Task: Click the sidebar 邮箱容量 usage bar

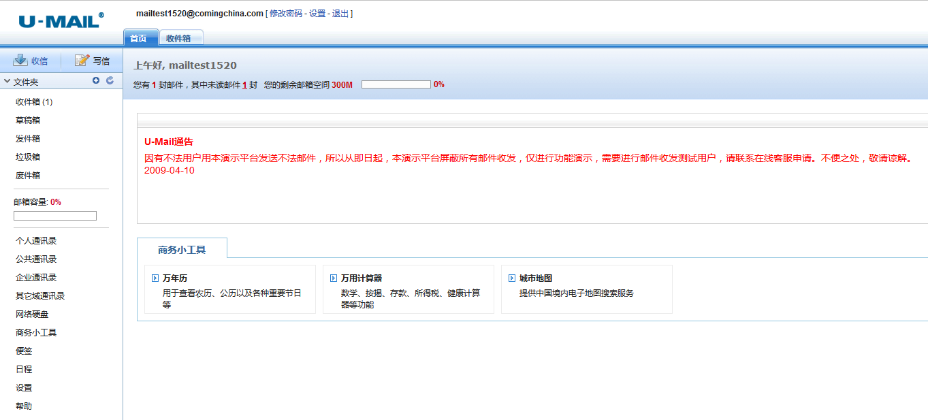Action: click(x=55, y=216)
